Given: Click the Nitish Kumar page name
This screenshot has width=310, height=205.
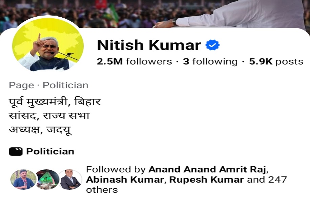Looking at the screenshot, I should [149, 45].
